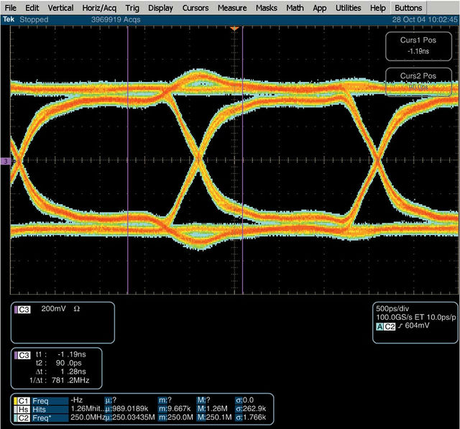Click the C2 trigger source badge
Image resolution: width=460 pixels, height=429 pixels.
390,326
